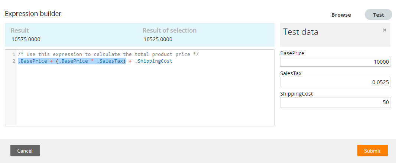Click line number 2 in gutter

pos(14,61)
